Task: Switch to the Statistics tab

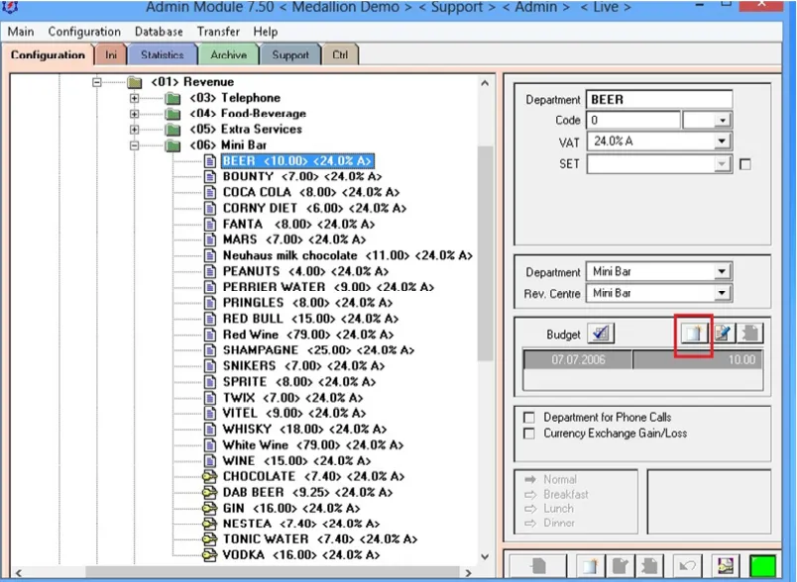Action: click(163, 54)
